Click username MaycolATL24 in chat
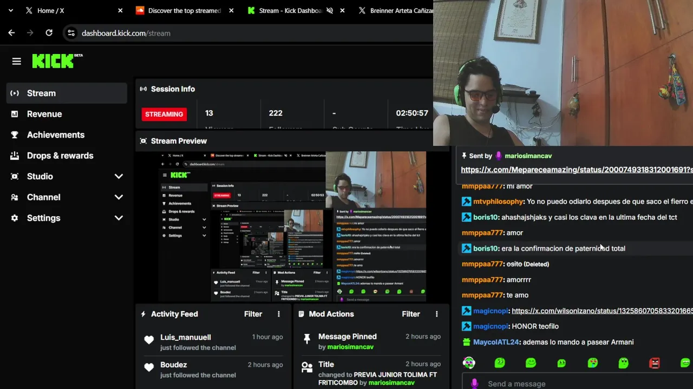This screenshot has height=389, width=693. [496, 342]
